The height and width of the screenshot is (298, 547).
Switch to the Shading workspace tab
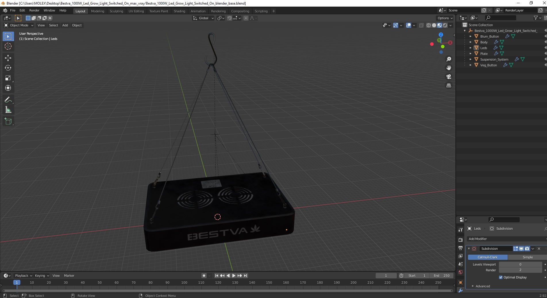click(x=179, y=11)
